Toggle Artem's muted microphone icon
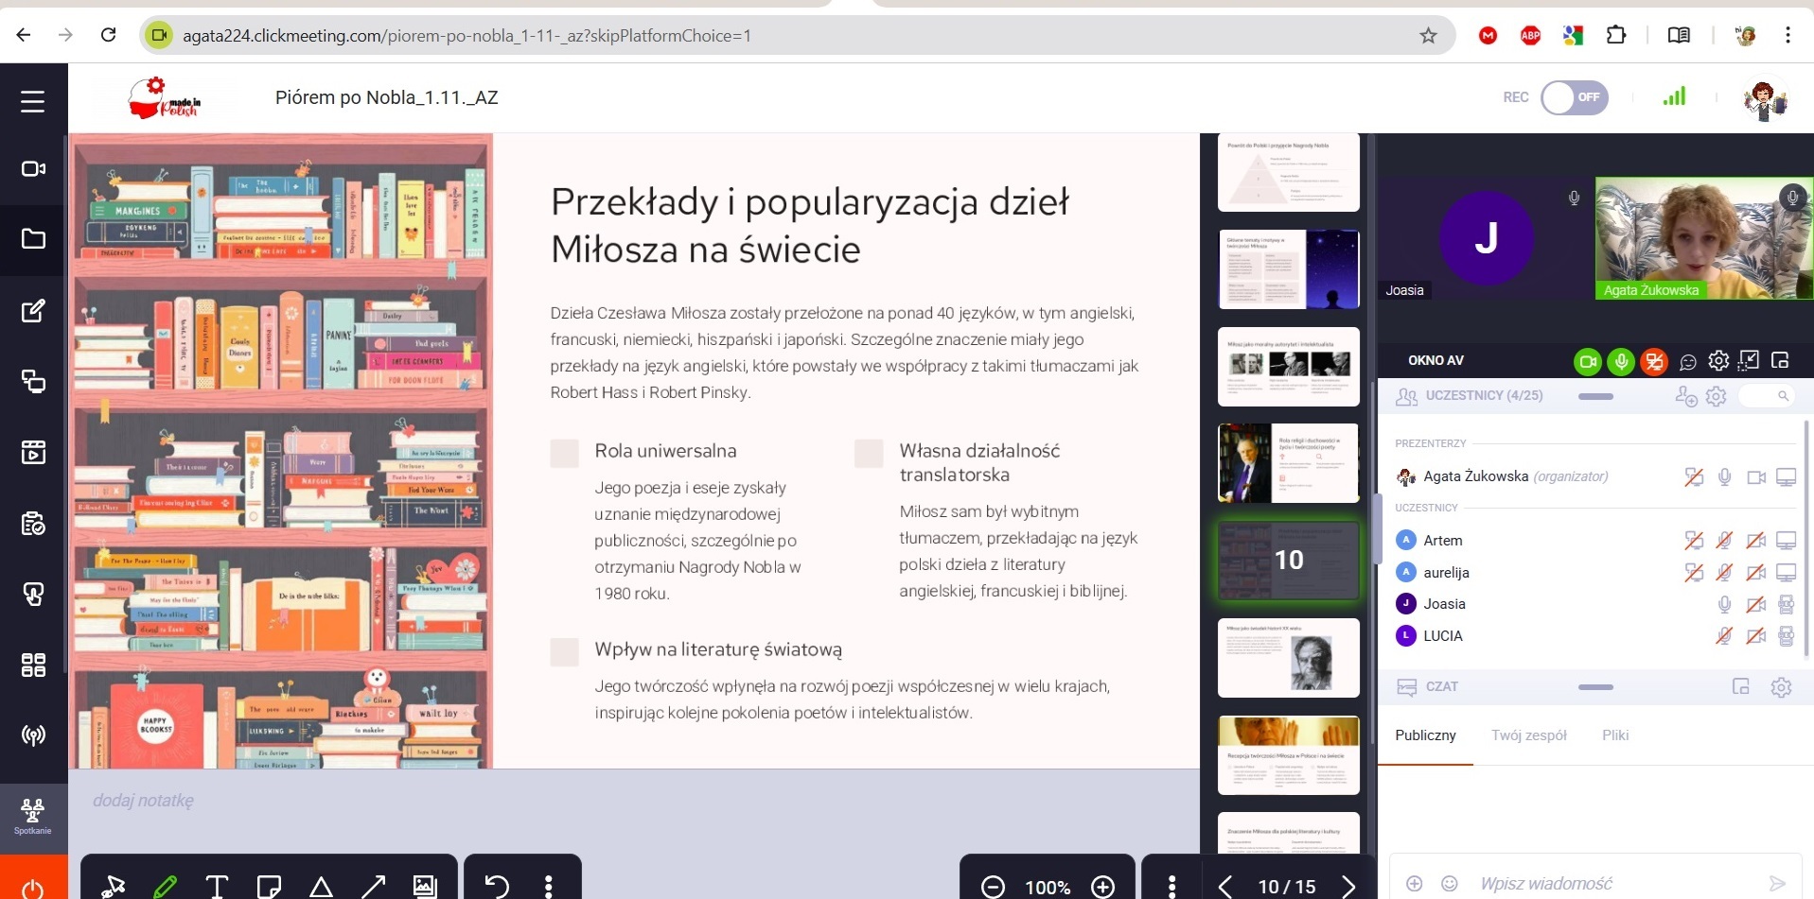Viewport: 1814px width, 899px height. [1725, 541]
